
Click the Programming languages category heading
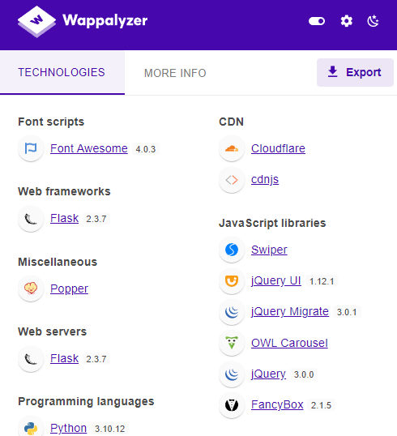click(86, 401)
